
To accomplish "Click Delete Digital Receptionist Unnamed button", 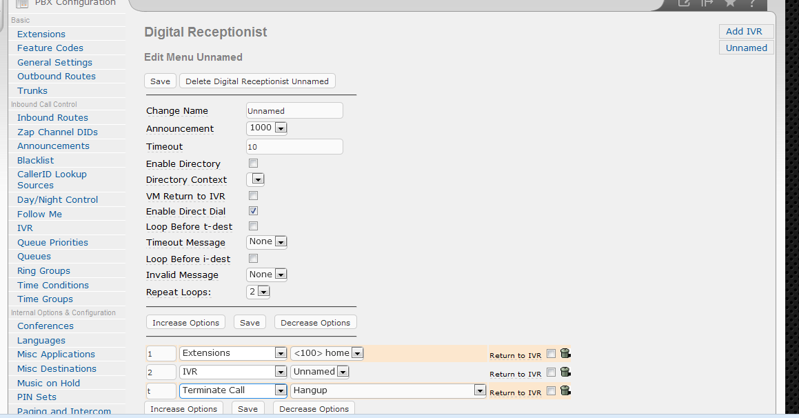I will (x=257, y=81).
